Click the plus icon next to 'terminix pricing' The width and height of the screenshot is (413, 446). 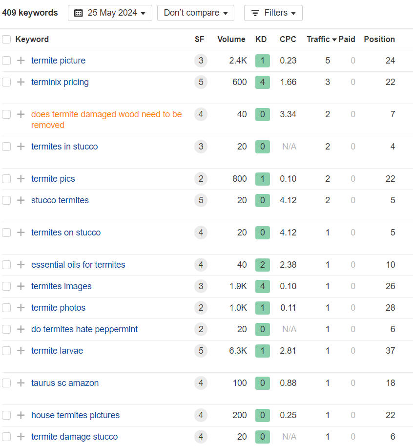[21, 82]
